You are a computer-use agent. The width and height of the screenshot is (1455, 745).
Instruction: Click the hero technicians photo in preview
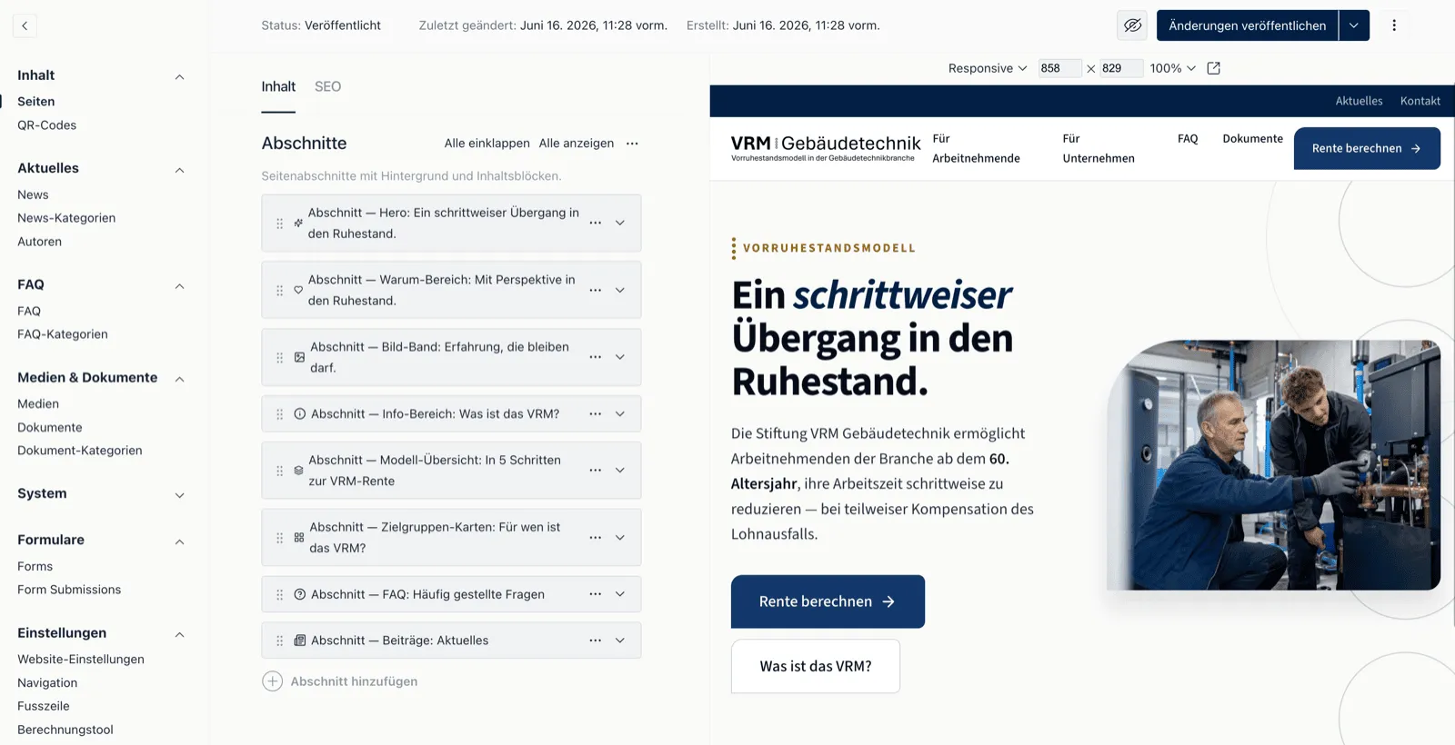1273,465
